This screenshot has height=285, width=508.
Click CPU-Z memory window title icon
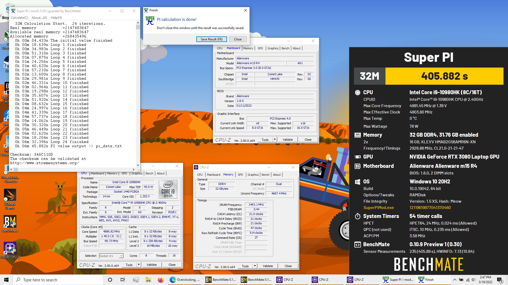point(196,167)
